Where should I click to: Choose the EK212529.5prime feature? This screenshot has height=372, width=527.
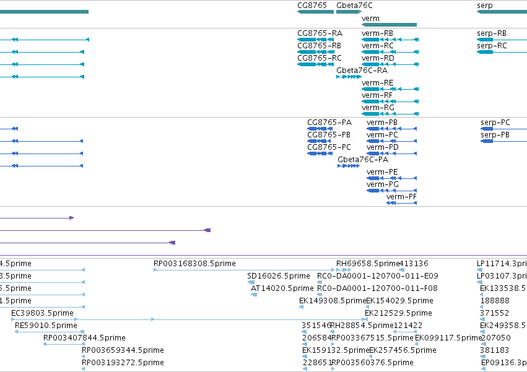click(x=399, y=313)
